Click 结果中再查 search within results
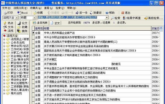 (132, 18)
